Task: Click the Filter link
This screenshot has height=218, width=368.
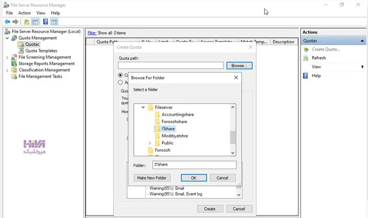Action: coord(92,33)
